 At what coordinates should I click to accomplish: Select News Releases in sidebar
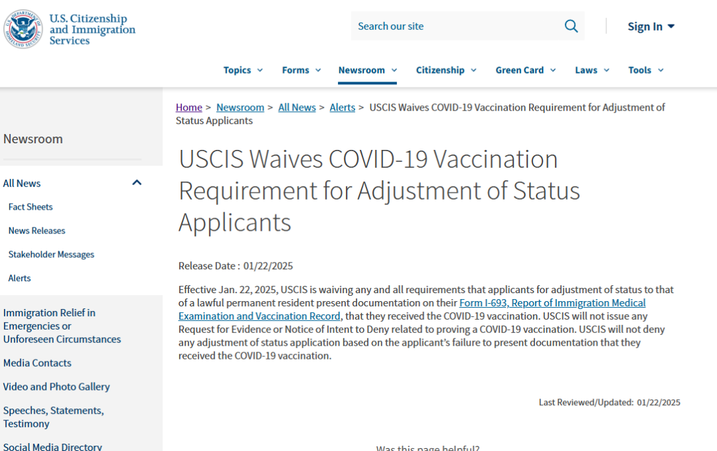(37, 231)
